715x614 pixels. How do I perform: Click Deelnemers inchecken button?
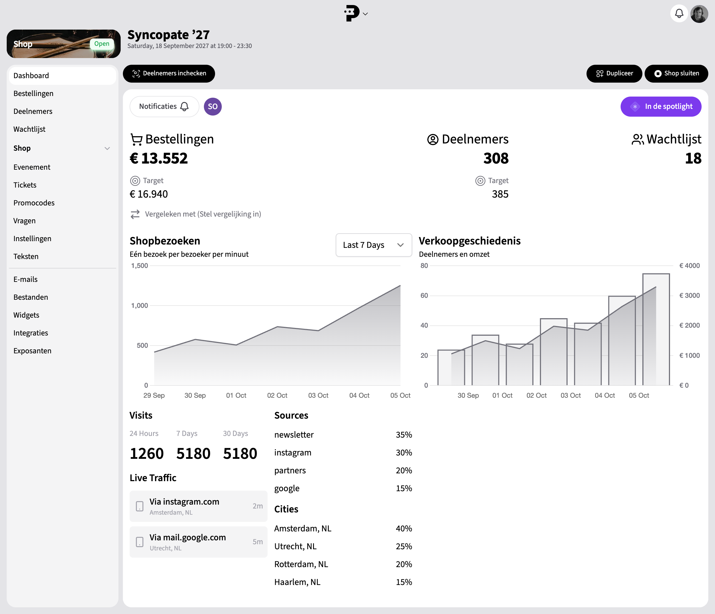[169, 73]
